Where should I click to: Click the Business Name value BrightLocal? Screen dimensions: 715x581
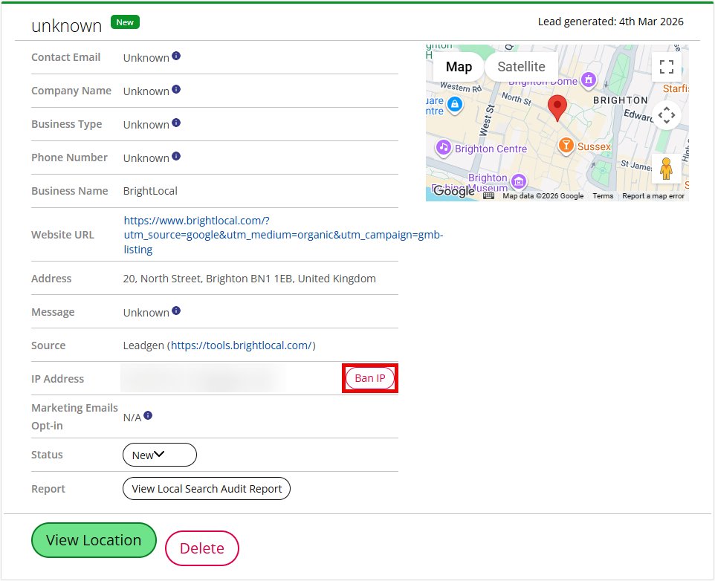click(150, 191)
